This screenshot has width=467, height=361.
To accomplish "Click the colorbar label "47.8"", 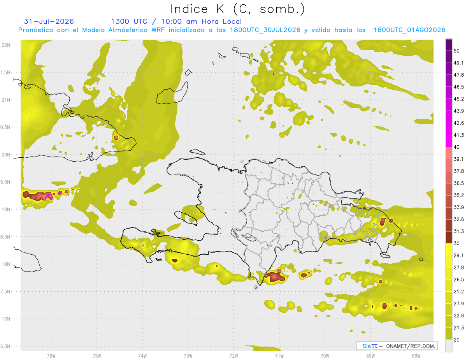I will click(459, 75).
